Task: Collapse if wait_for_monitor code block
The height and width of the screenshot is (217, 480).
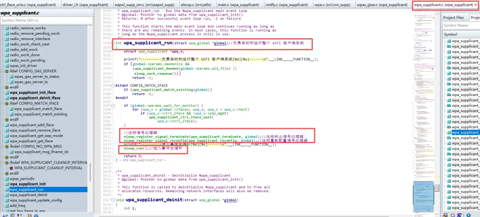Action: (114, 105)
